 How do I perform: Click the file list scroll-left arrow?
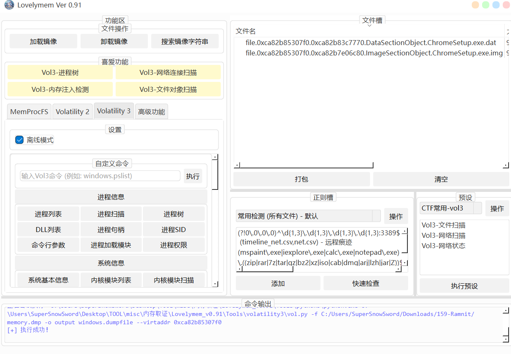(237, 165)
